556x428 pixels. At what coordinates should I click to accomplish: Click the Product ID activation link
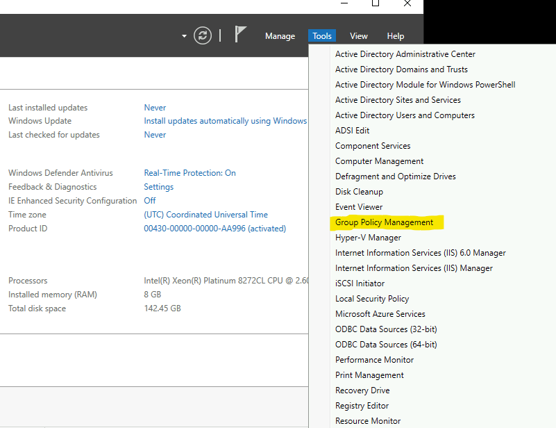(x=214, y=229)
